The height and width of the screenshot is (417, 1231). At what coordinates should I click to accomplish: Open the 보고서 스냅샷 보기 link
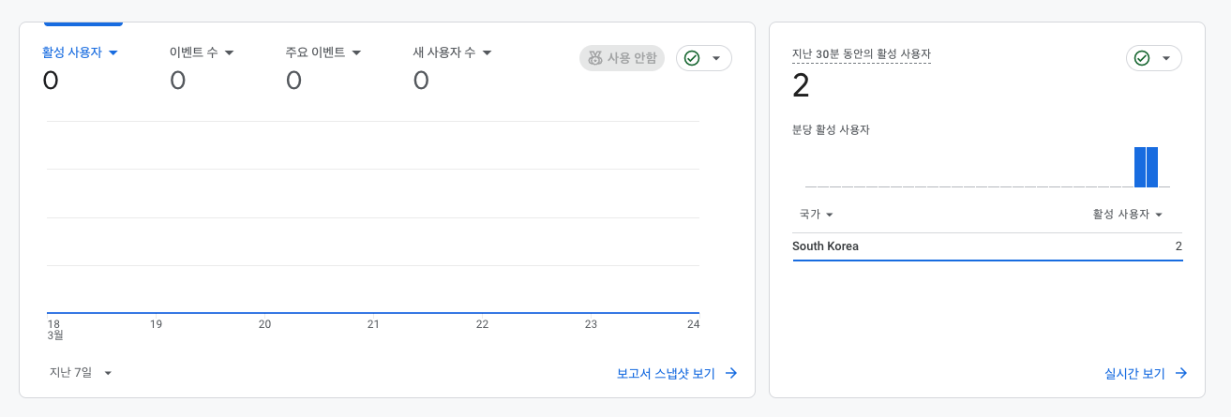click(x=666, y=374)
